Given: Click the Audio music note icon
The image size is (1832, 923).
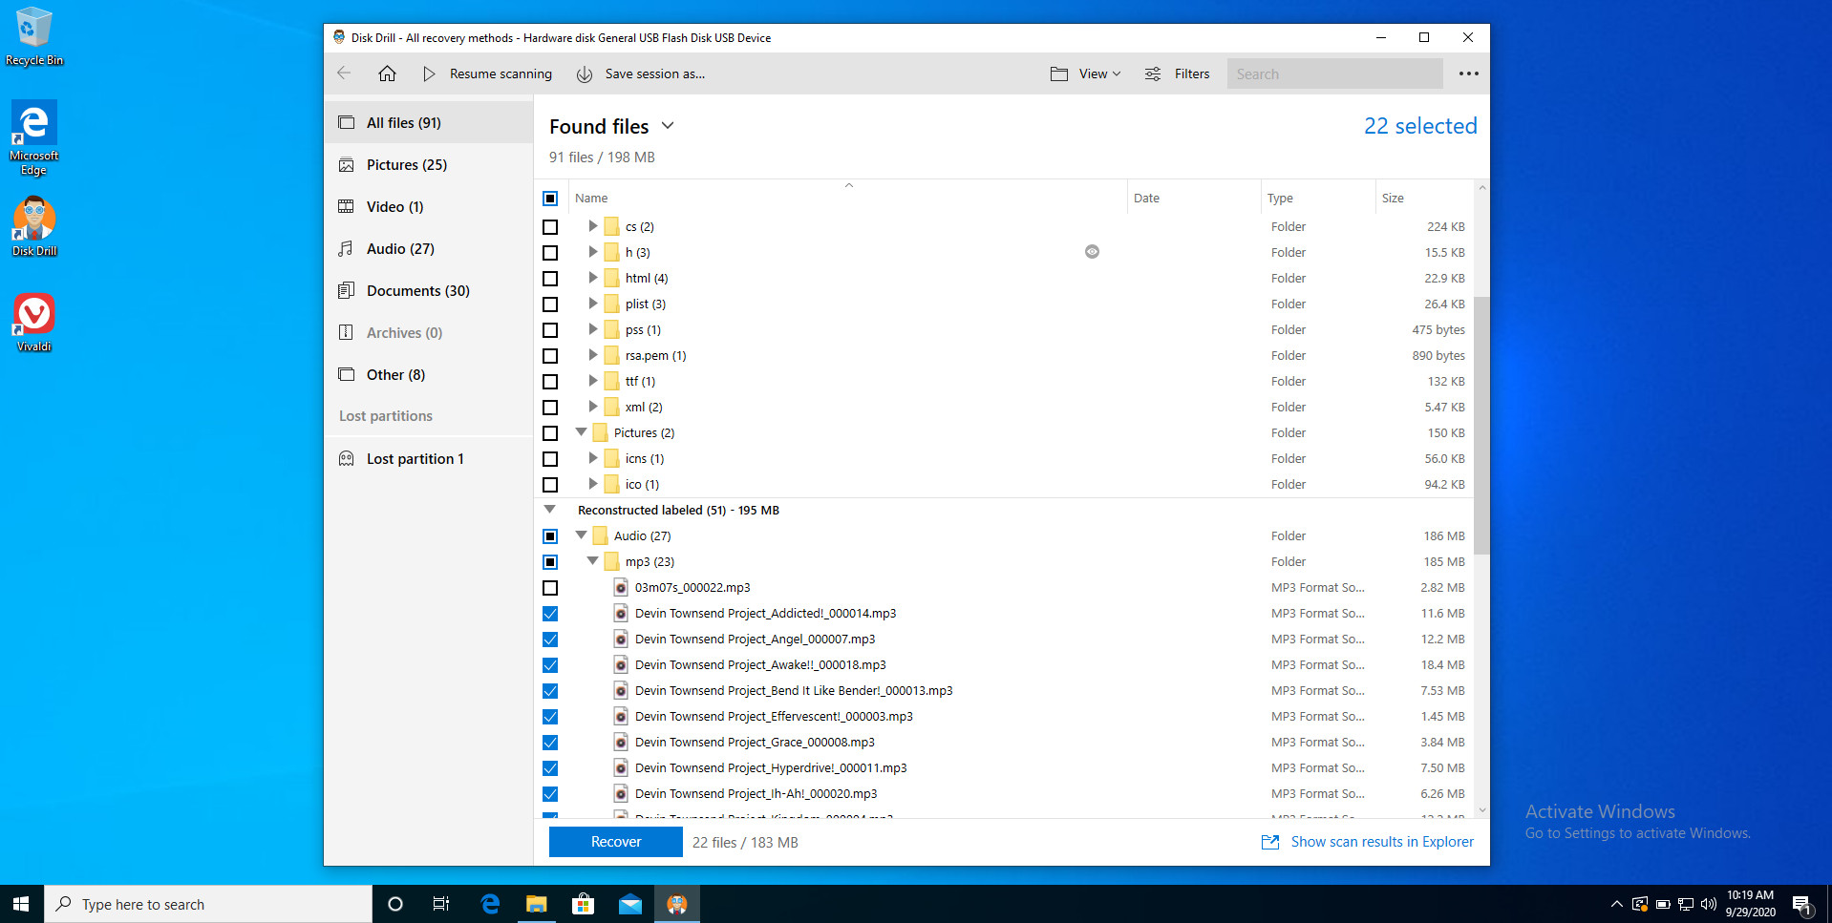Looking at the screenshot, I should (346, 249).
